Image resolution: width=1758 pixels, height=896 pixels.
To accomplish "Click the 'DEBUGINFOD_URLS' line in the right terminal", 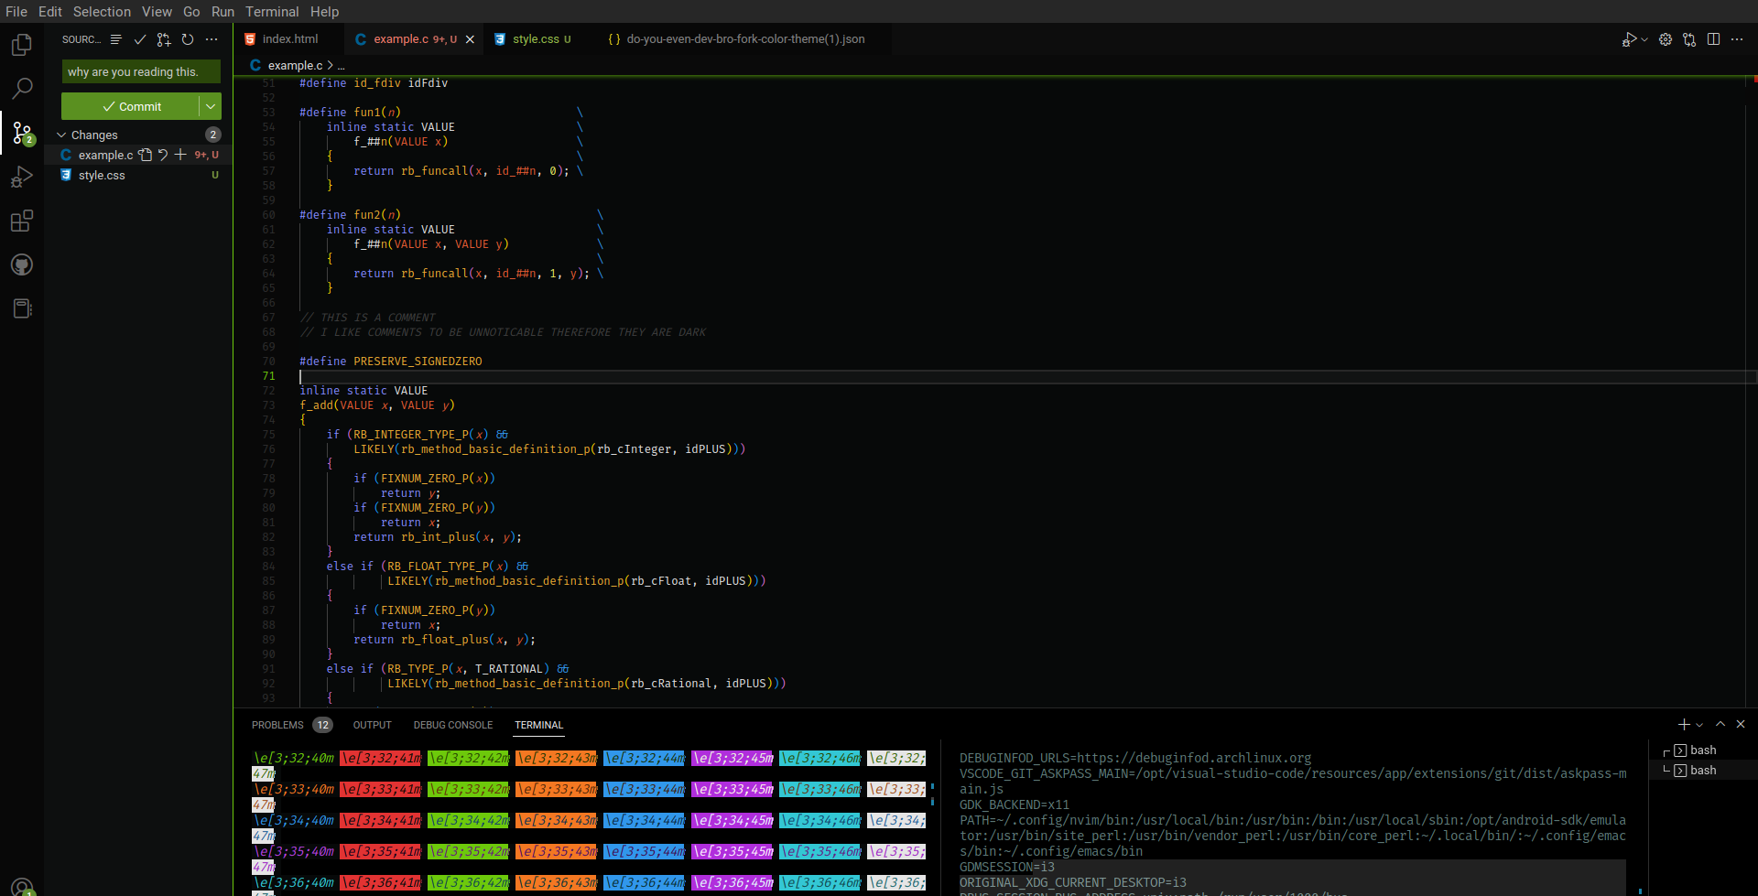I will click(x=1135, y=758).
